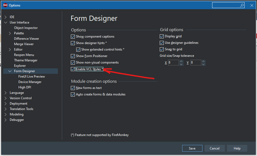Click the Cancel button
Screen dimensions: 257x156
[x=215, y=148]
